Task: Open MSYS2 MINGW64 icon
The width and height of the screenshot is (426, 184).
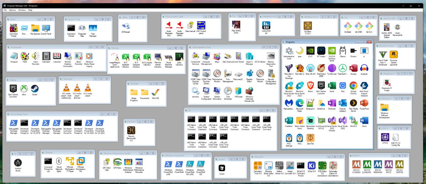Action: pyautogui.click(x=378, y=164)
